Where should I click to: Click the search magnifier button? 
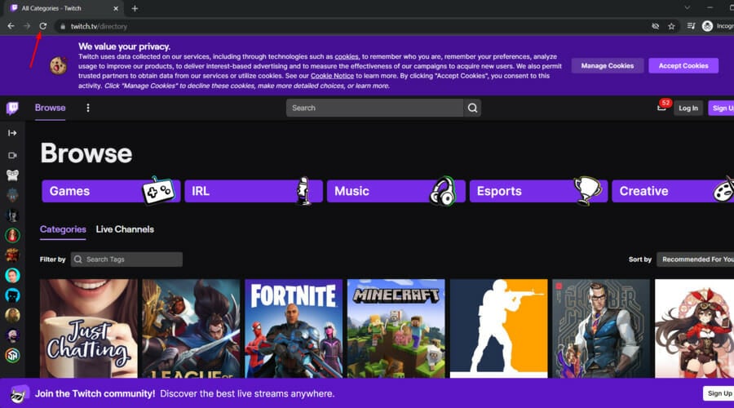click(x=472, y=108)
